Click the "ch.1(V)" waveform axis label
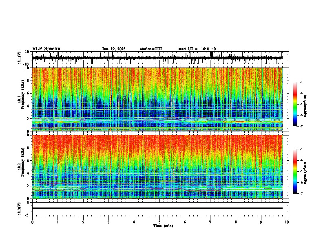Screen dimensions: 323x249 tap(20, 58)
